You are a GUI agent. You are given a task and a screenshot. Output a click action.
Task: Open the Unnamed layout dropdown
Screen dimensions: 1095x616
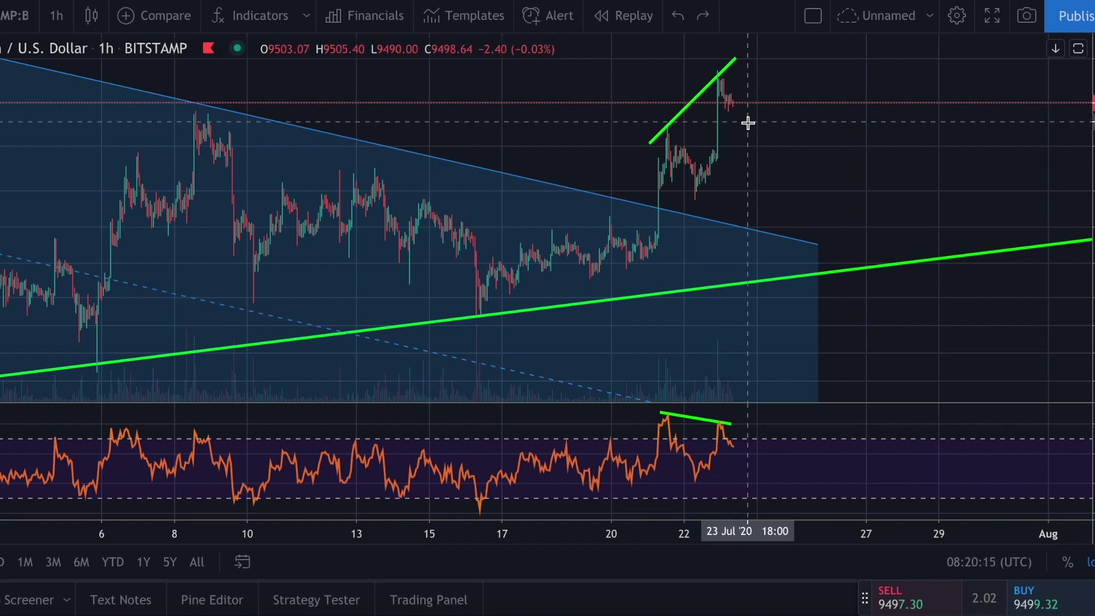point(930,15)
